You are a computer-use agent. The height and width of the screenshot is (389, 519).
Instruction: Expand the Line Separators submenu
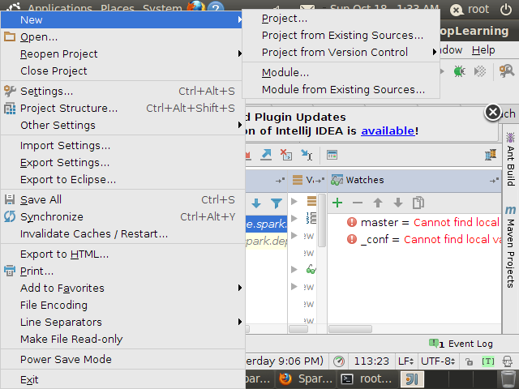click(122, 322)
